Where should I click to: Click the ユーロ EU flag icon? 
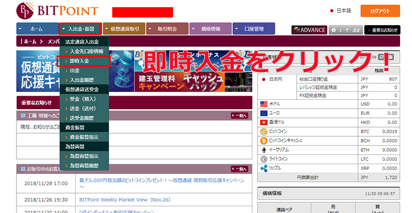(x=264, y=113)
